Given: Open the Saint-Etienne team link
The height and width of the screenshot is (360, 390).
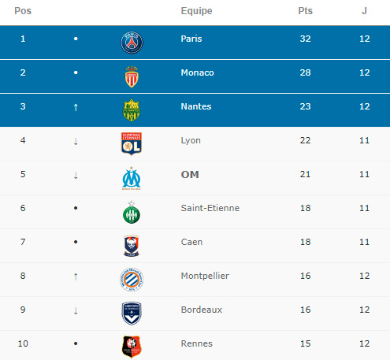Looking at the screenshot, I should pos(210,208).
